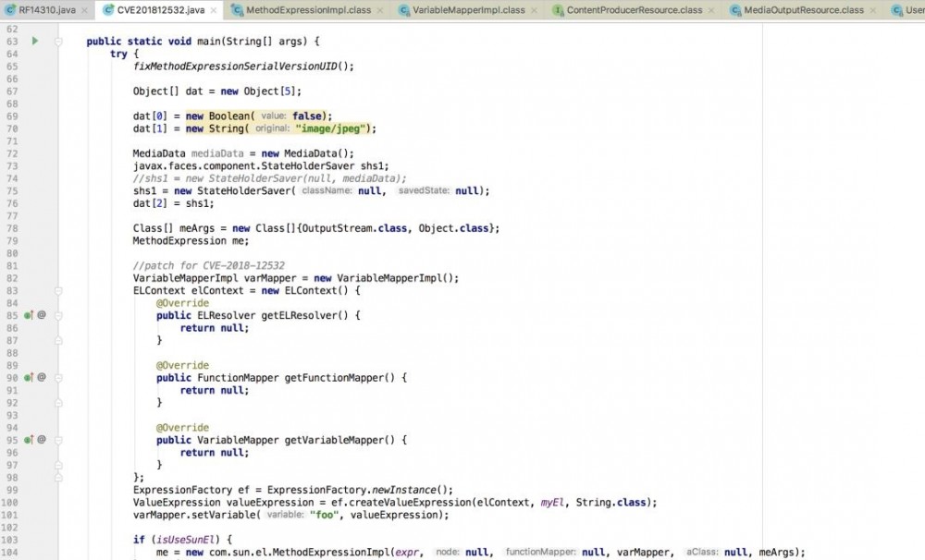Click the "foo" string literal

coord(325,516)
